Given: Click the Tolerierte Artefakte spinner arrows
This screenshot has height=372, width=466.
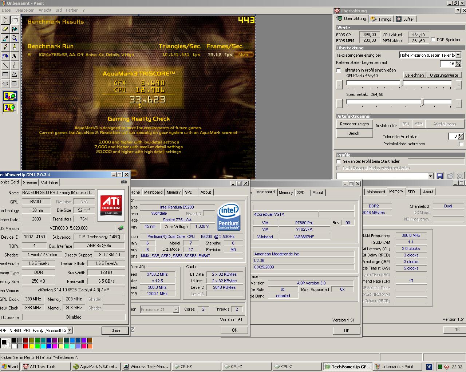Looking at the screenshot, I should click(x=461, y=136).
